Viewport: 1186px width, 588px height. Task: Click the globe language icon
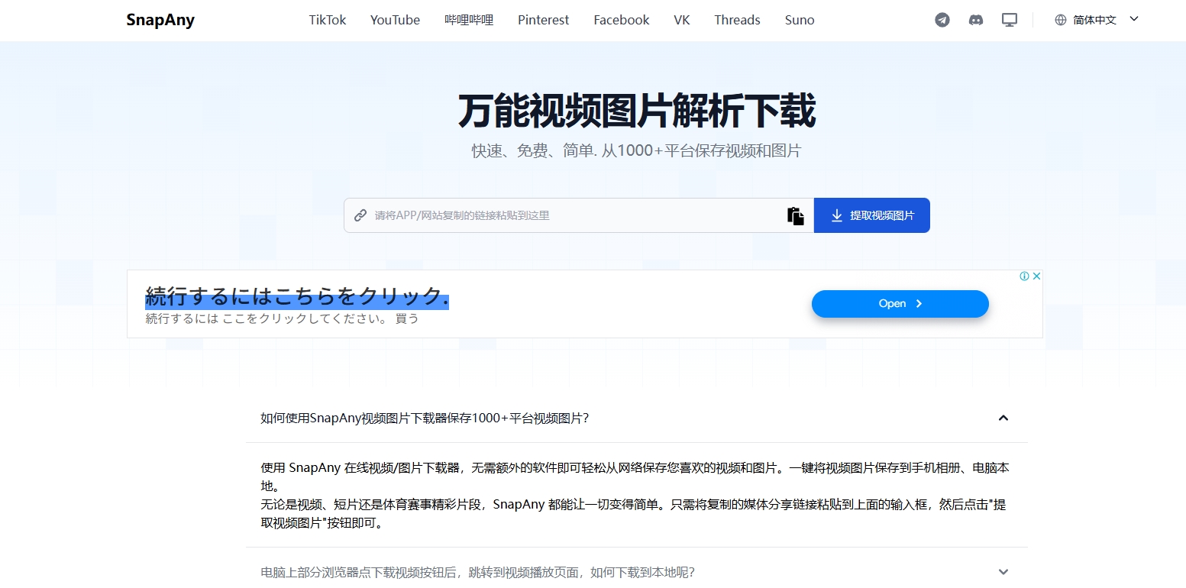(1061, 21)
